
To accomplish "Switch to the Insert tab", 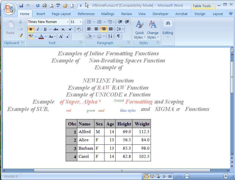I will (41, 14).
